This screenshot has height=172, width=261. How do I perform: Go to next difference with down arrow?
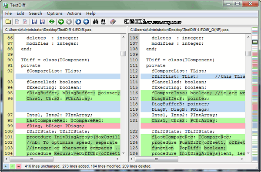(x=78, y=22)
